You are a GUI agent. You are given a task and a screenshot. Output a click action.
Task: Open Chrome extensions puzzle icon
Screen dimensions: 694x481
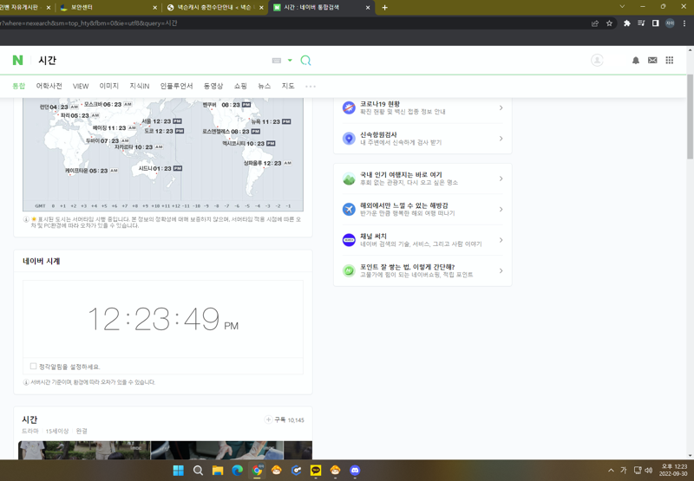(626, 23)
